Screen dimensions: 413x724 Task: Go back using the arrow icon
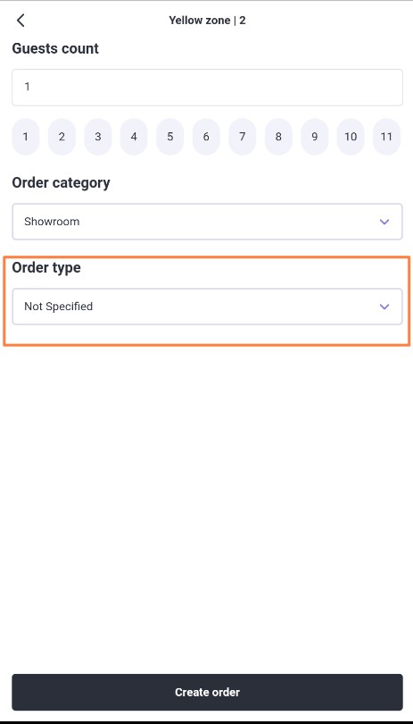(21, 21)
